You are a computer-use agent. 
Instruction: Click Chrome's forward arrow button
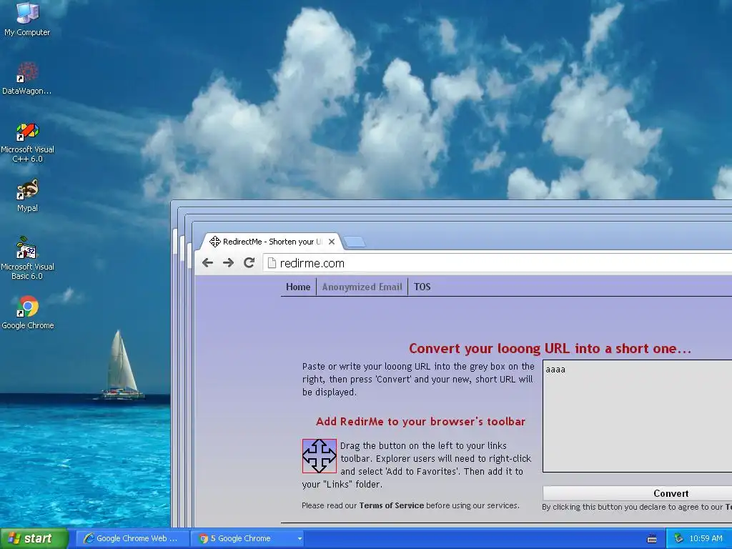pos(228,263)
